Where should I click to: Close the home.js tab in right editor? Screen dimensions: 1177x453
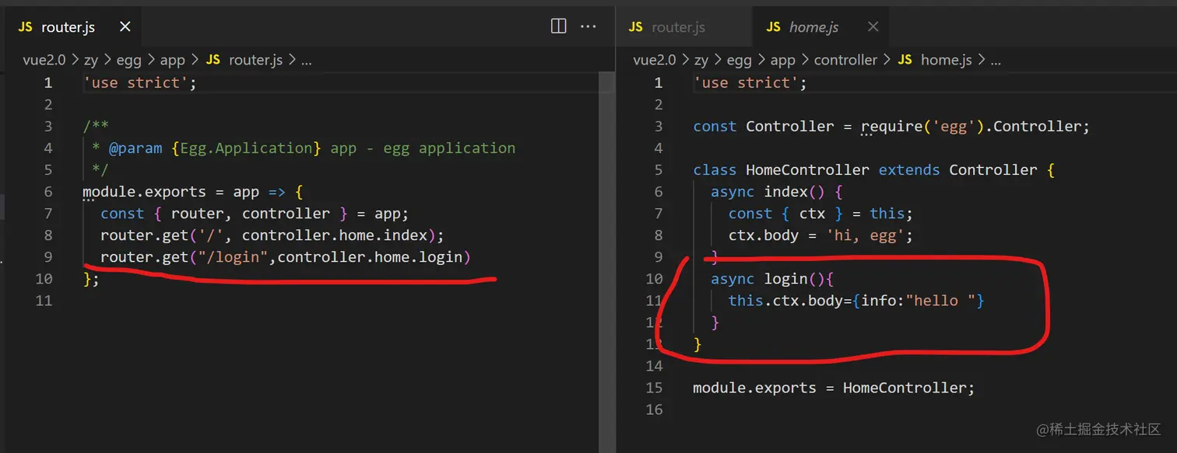(873, 27)
